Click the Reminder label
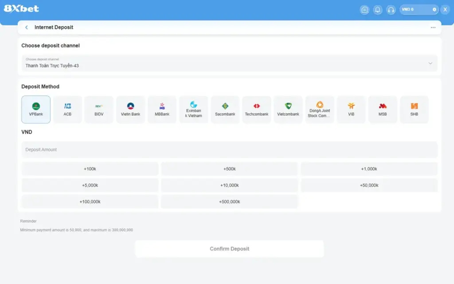454x284 pixels. [x=28, y=221]
